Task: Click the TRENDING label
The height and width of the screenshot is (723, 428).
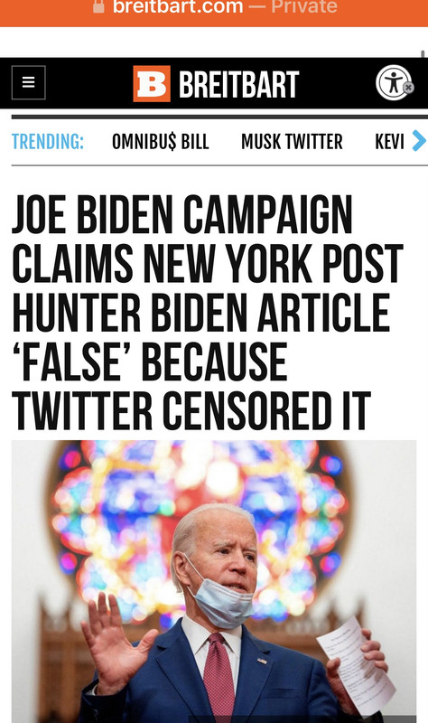Action: (48, 142)
